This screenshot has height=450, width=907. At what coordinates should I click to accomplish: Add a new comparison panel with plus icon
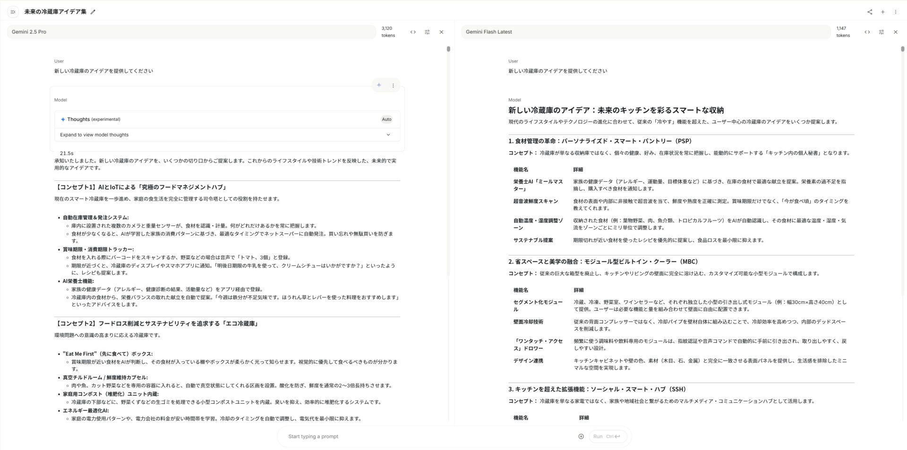(882, 12)
